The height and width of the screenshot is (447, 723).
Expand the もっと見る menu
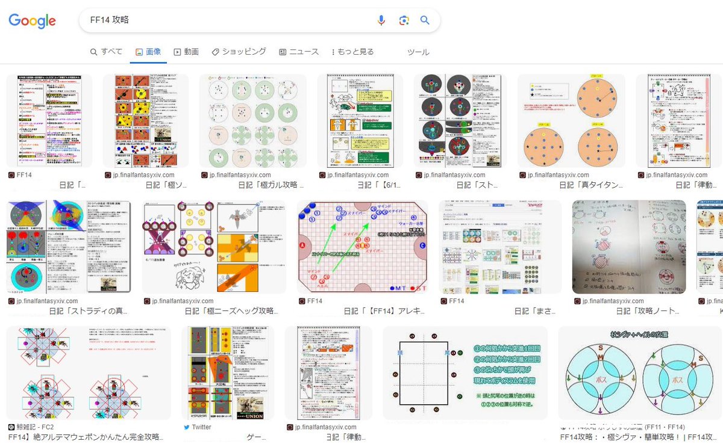[352, 52]
